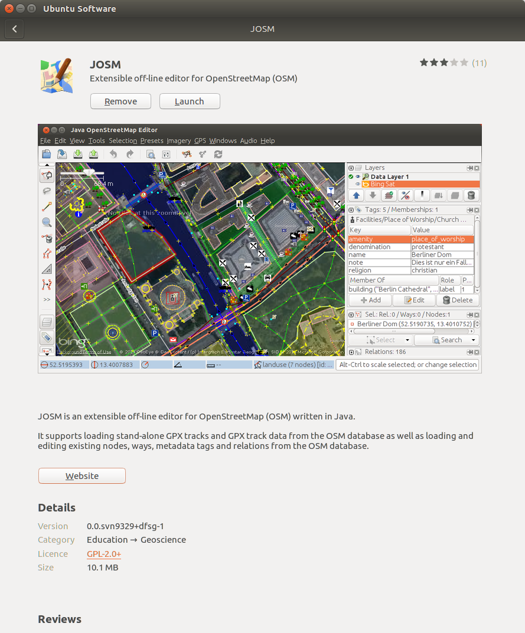Click the Redo arrow in JOSM toolbar

pyautogui.click(x=130, y=154)
